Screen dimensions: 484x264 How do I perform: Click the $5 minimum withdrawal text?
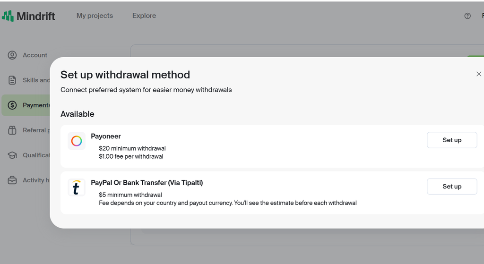[x=130, y=195]
